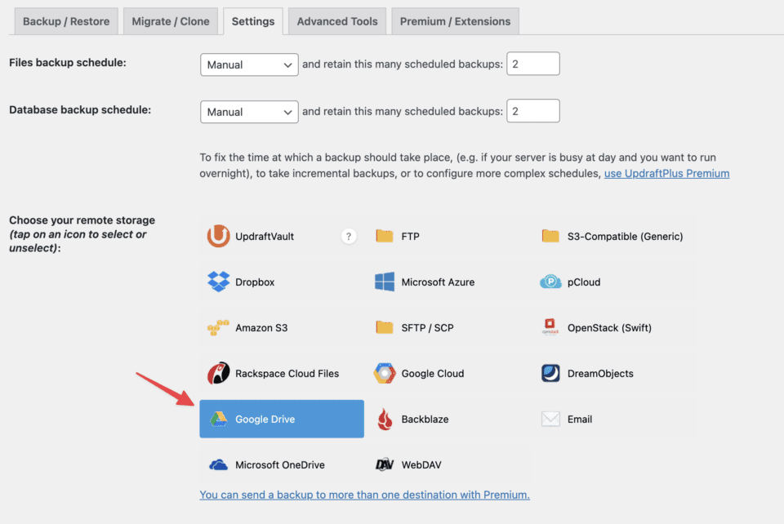The width and height of the screenshot is (784, 524).
Task: Pick the Rackspace Cloud Files icon
Action: coord(219,373)
